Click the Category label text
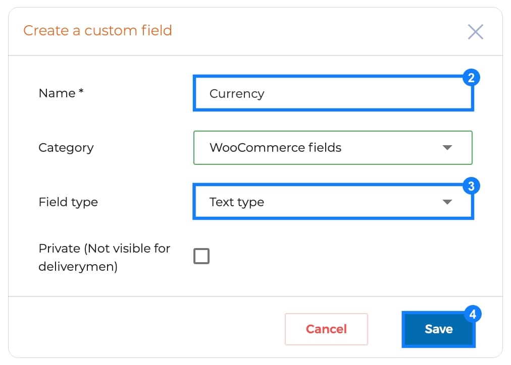511x365 pixels. coord(66,148)
